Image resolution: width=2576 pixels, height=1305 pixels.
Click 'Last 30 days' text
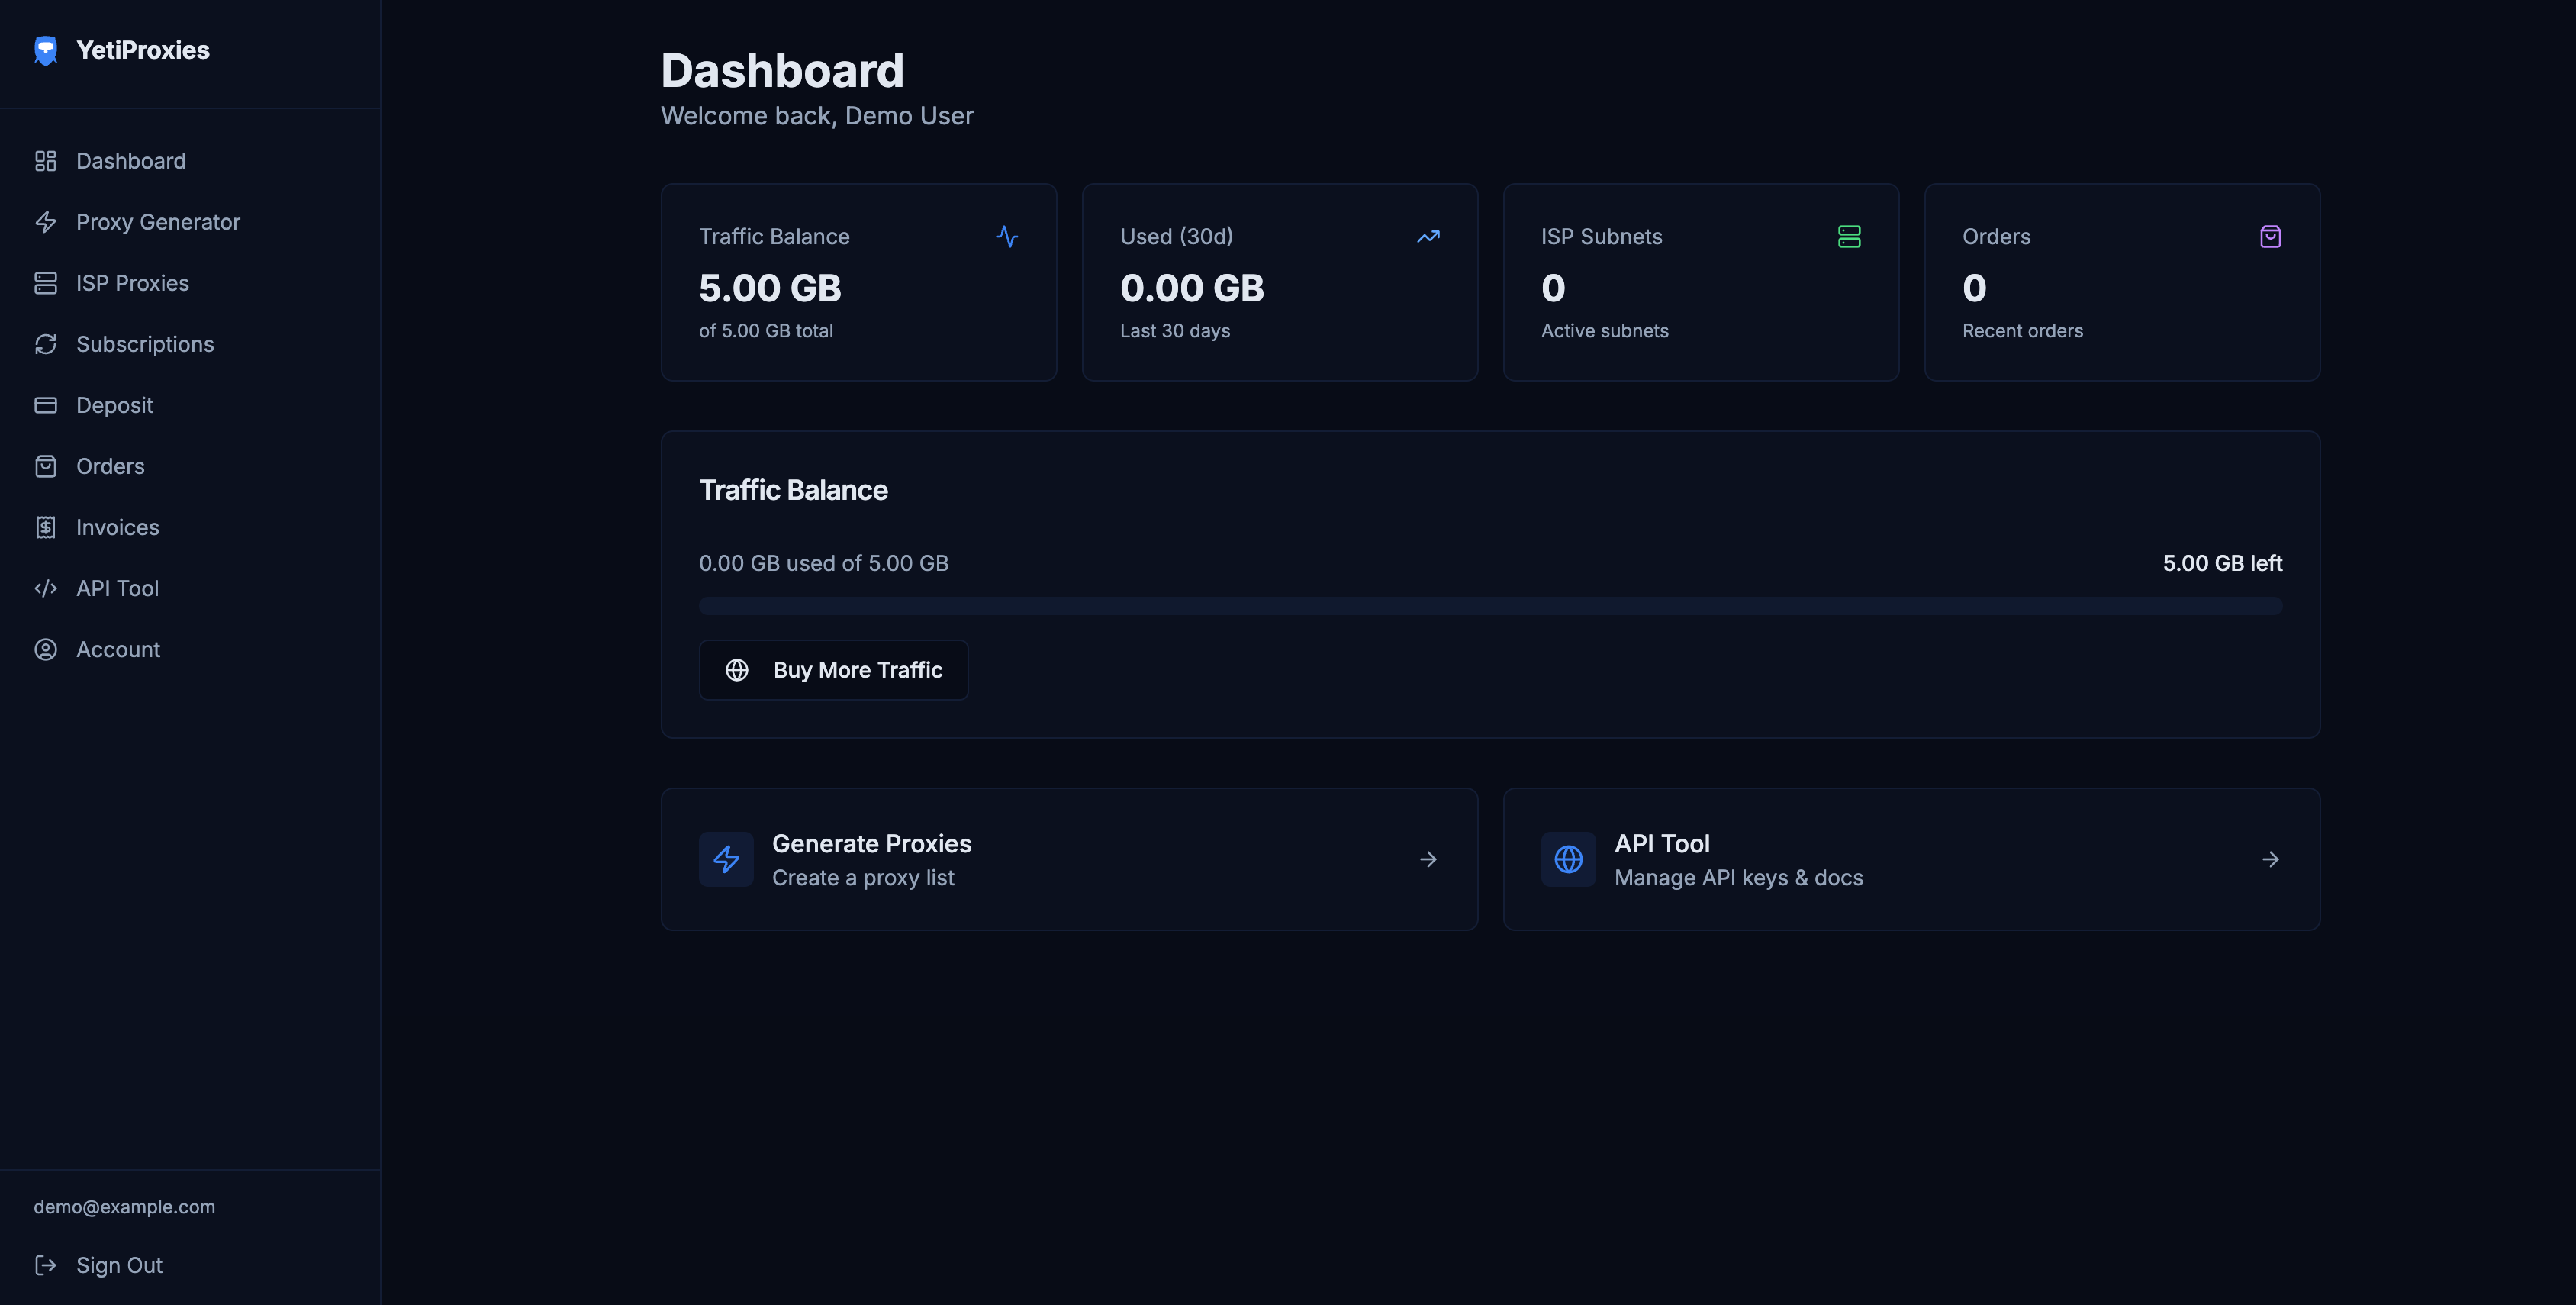(x=1175, y=331)
